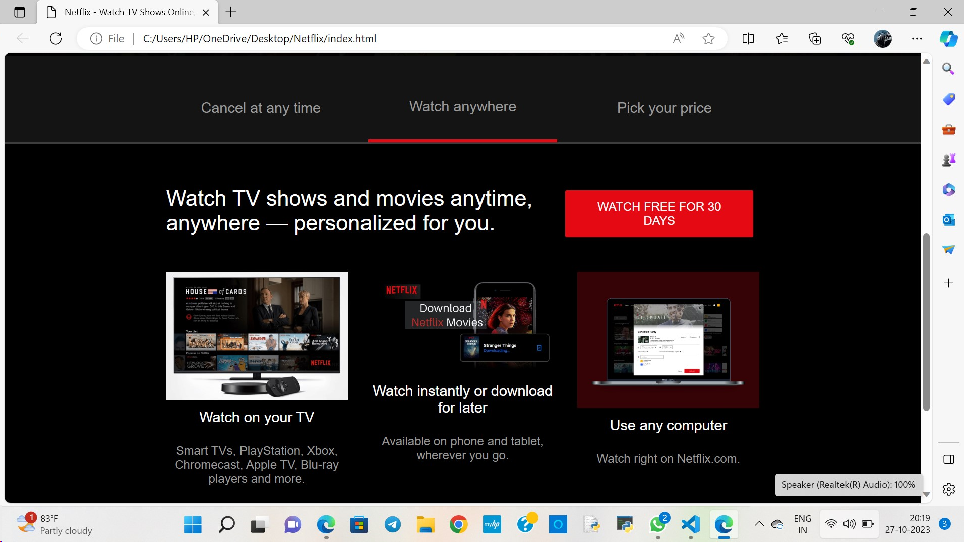
Task: Refresh the Netflix page
Action: tap(56, 38)
